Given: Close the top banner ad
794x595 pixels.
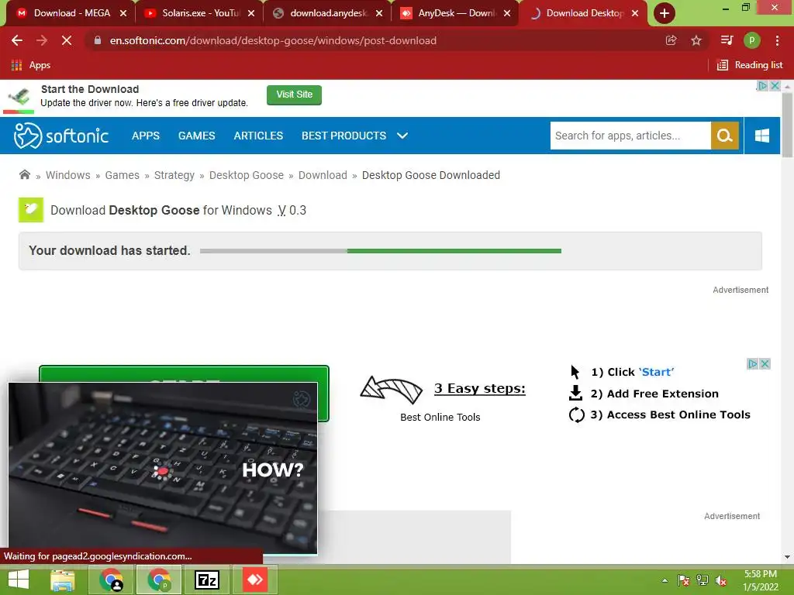Looking at the screenshot, I should point(775,86).
